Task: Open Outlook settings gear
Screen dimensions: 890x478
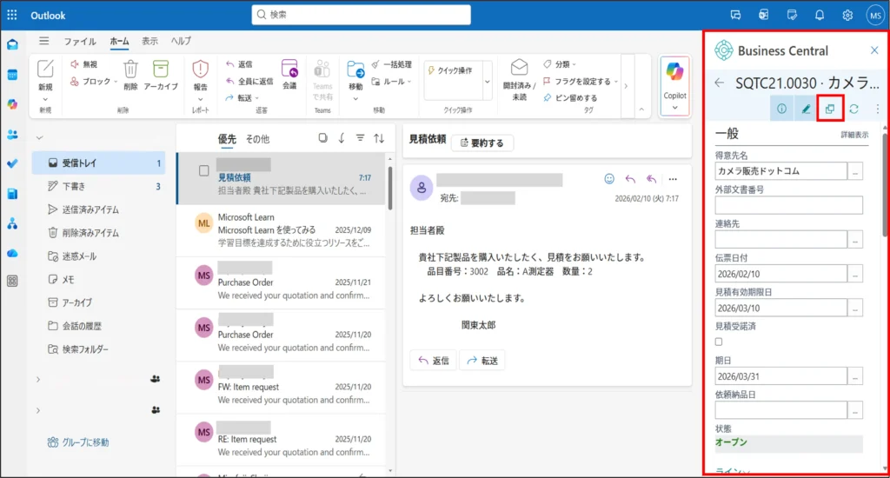Action: tap(847, 15)
